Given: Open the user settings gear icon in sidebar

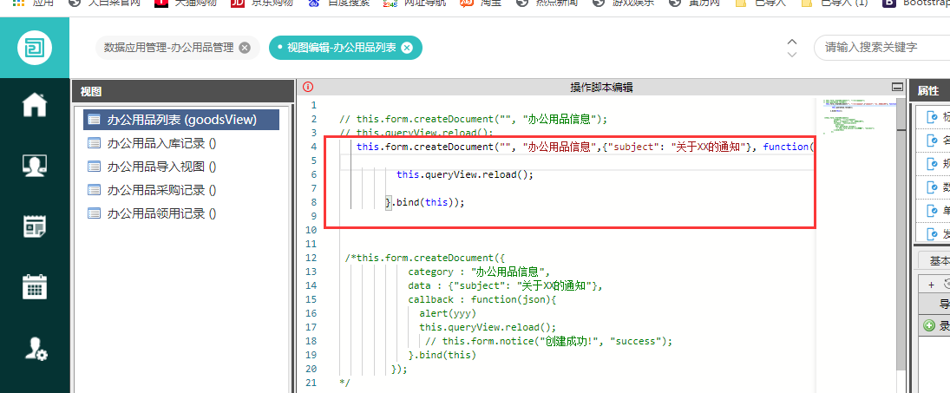Looking at the screenshot, I should click(36, 349).
